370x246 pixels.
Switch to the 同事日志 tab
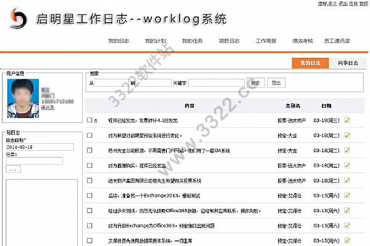pyautogui.click(x=348, y=63)
